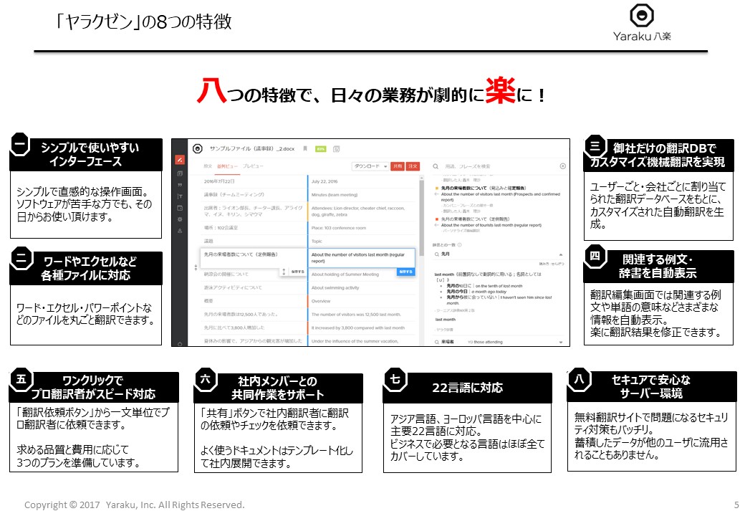Click the green percentage progress badge
Viewport: 745px width, 516px height.
321,149
